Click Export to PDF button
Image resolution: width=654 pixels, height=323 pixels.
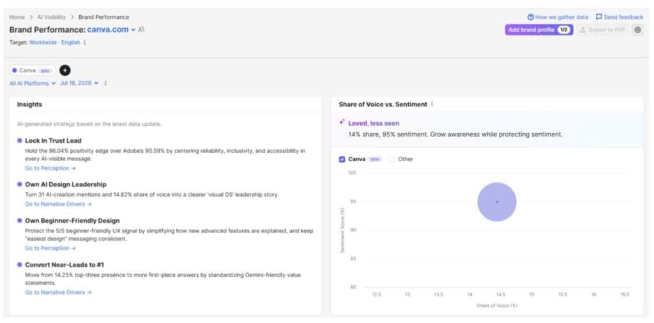603,30
